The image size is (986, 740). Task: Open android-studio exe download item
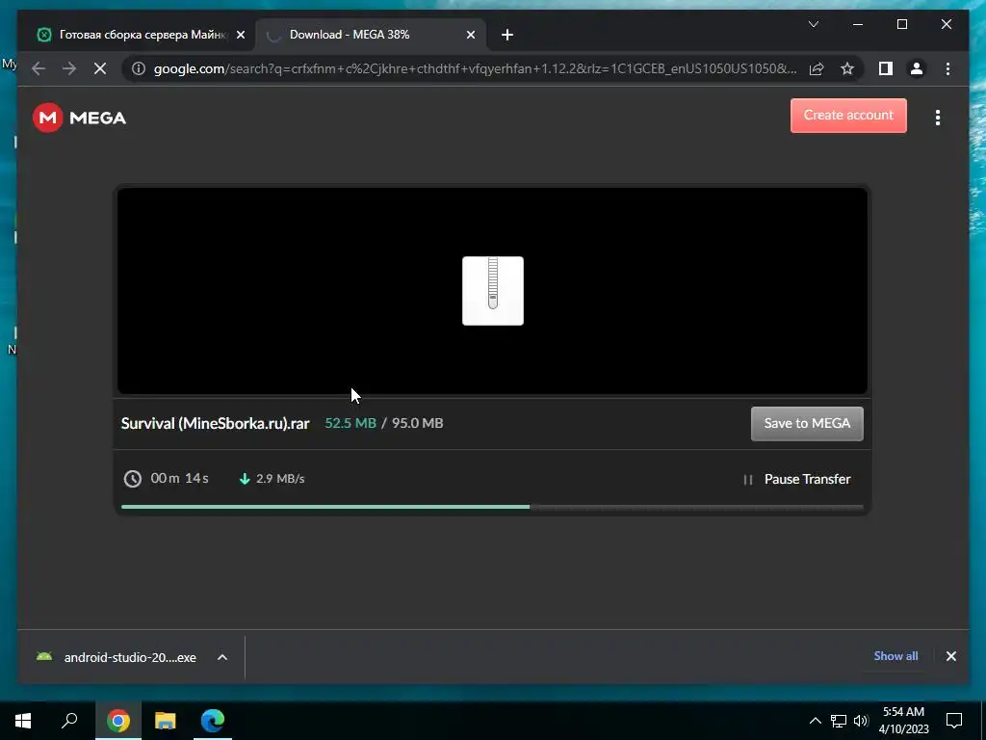point(117,657)
